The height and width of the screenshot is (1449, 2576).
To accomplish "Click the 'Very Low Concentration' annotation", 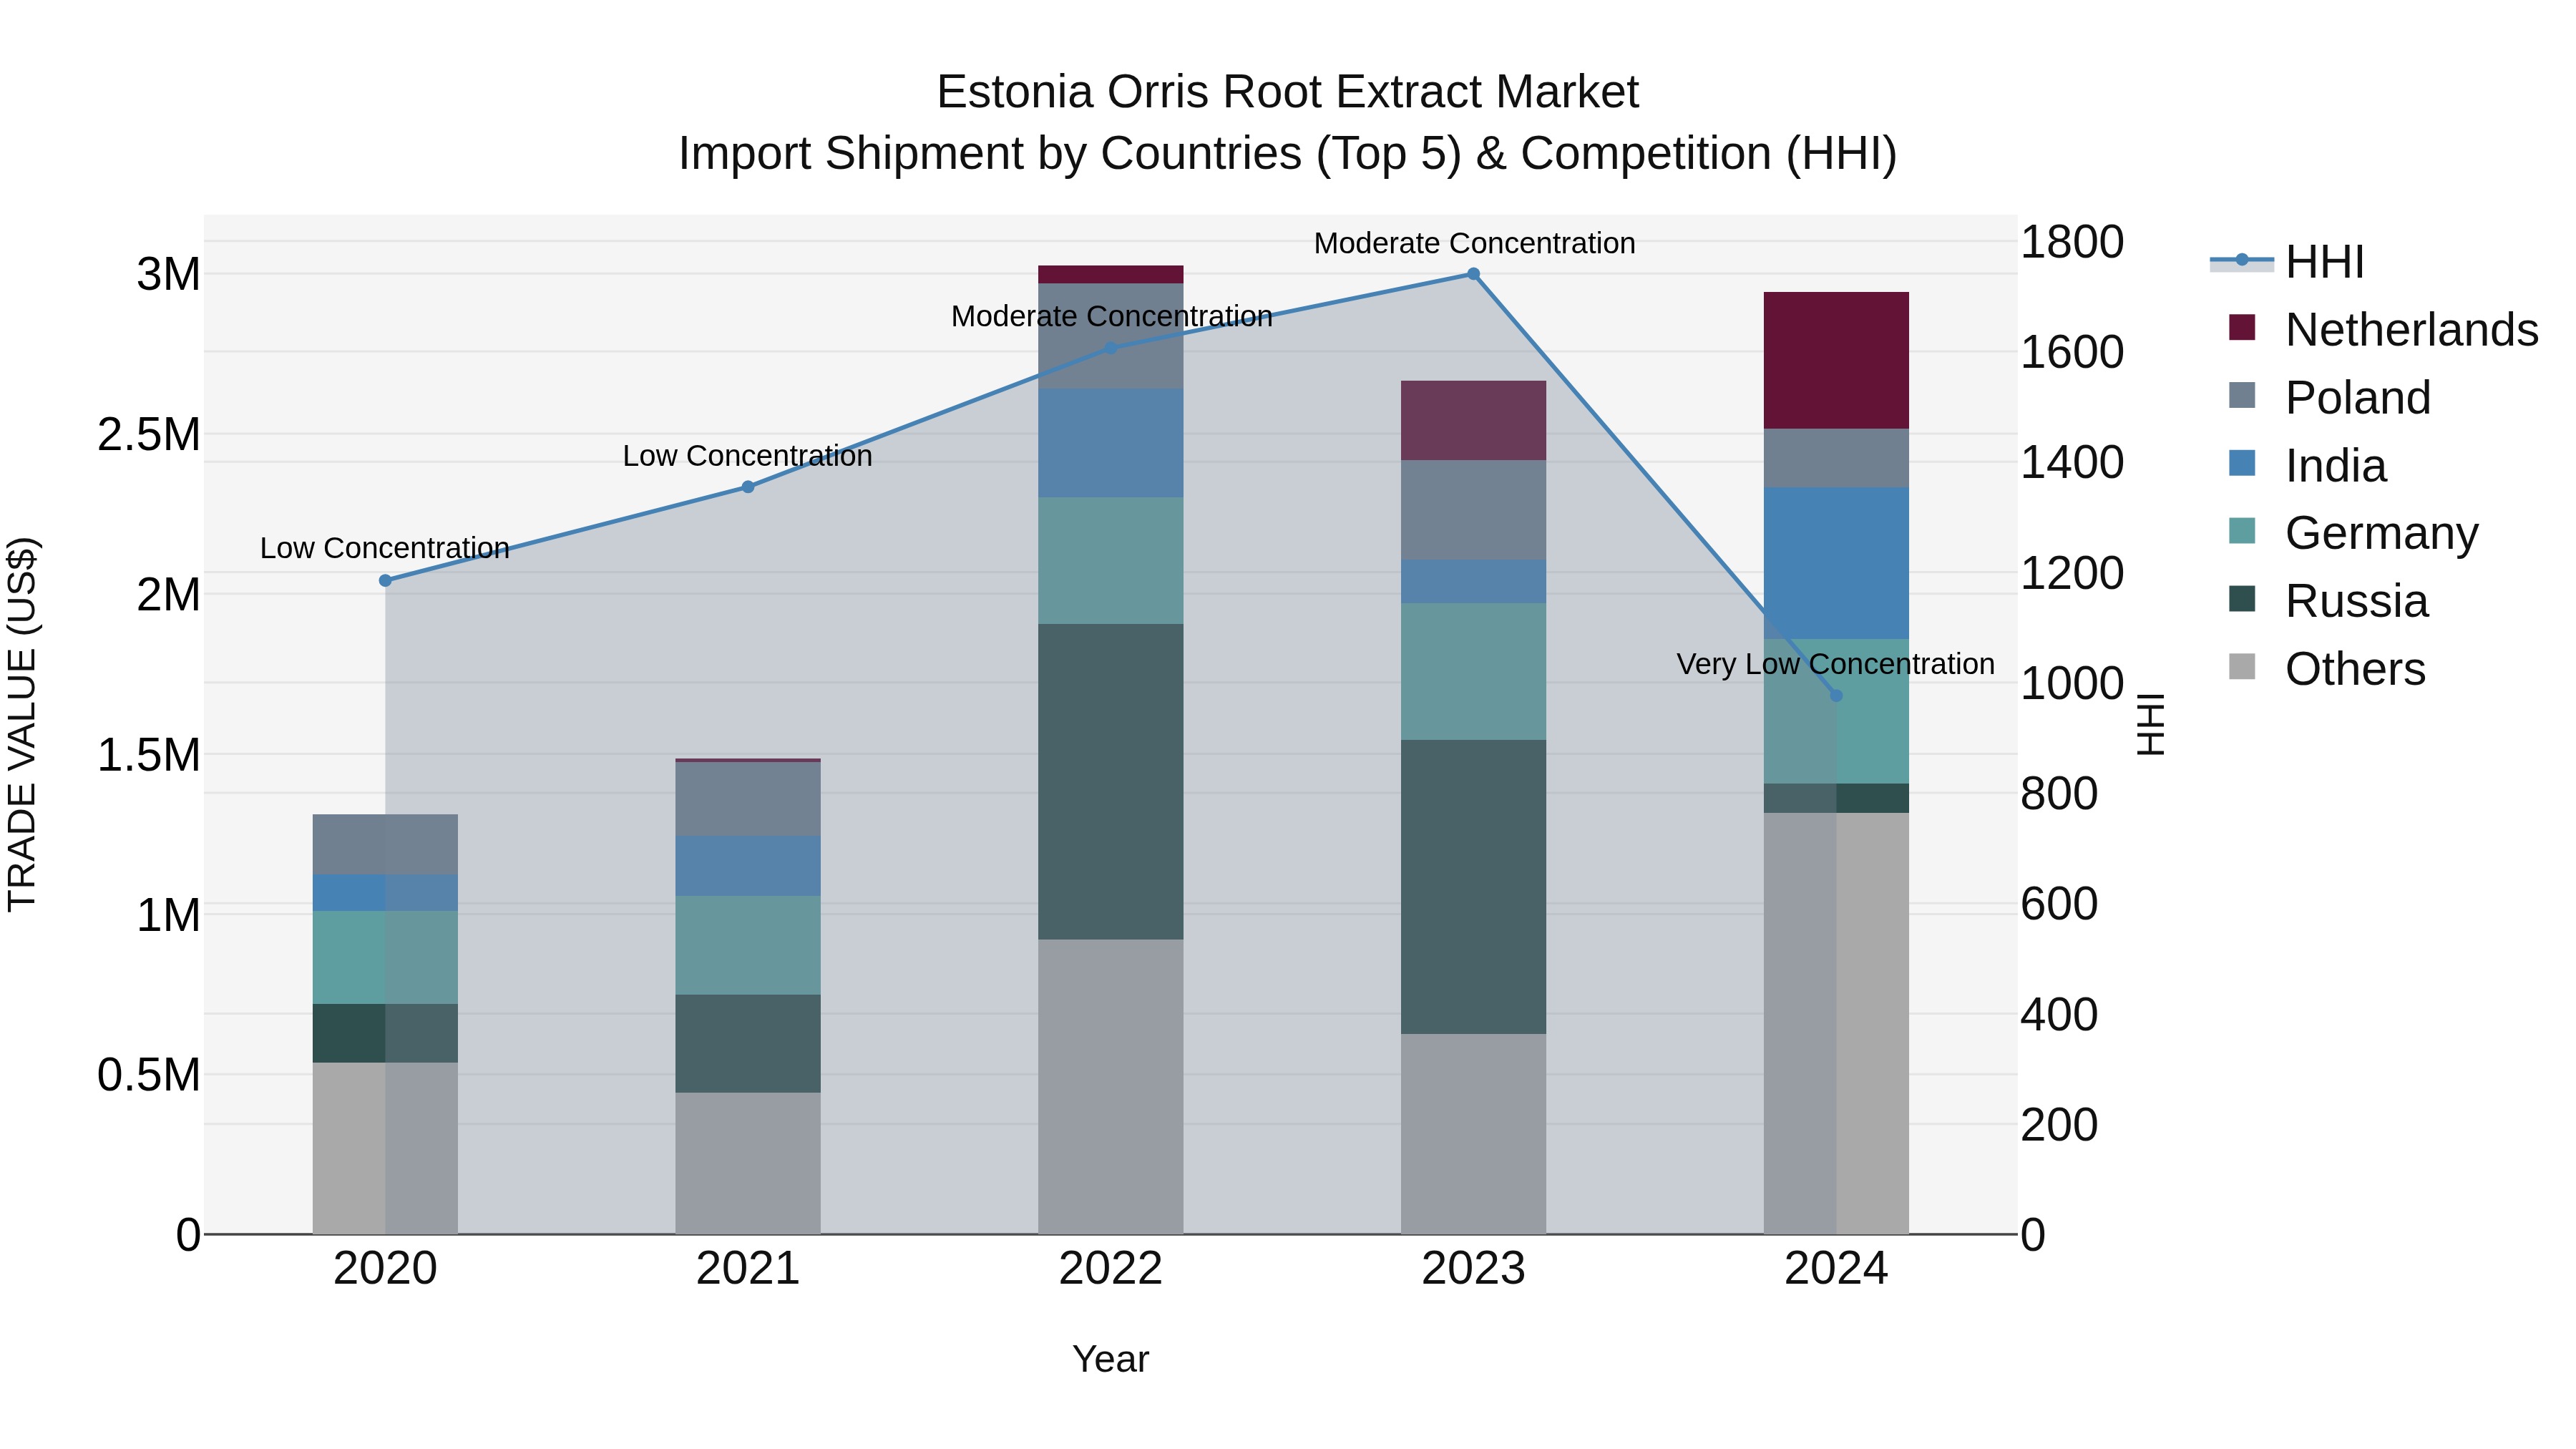I will 1836,664.
